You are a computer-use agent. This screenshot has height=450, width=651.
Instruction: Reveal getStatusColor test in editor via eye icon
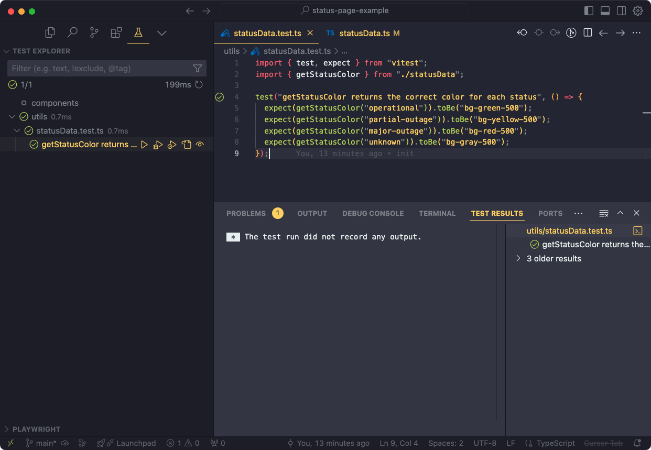pyautogui.click(x=200, y=144)
